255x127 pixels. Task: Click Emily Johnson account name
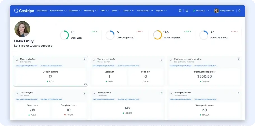point(227,11)
